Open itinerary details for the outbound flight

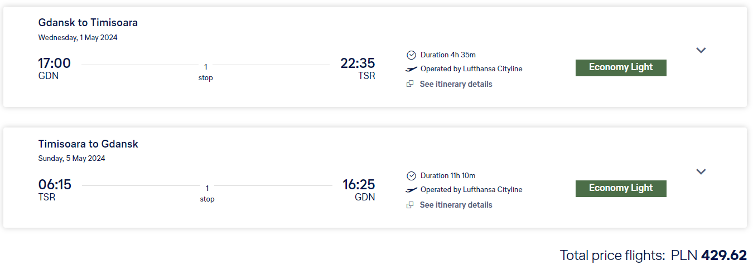[456, 84]
